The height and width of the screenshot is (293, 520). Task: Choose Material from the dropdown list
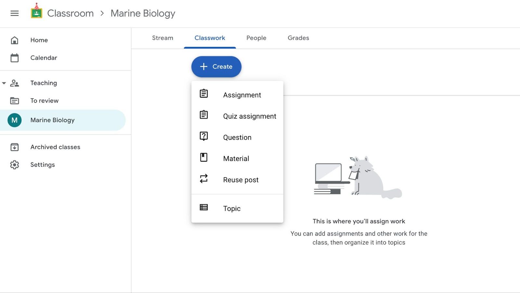tap(236, 159)
